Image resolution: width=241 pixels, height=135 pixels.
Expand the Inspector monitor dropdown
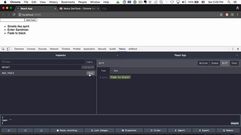point(117,55)
